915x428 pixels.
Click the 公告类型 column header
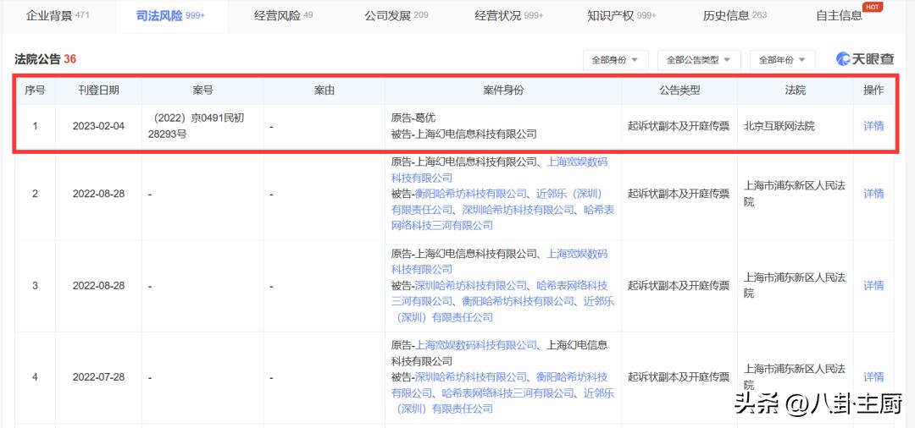point(679,91)
